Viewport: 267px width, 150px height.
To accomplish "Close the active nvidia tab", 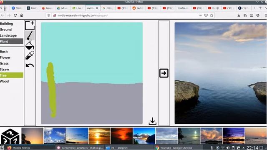I will [97, 8].
